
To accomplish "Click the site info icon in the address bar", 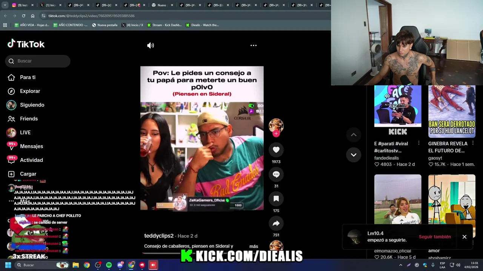I will pyautogui.click(x=43, y=16).
